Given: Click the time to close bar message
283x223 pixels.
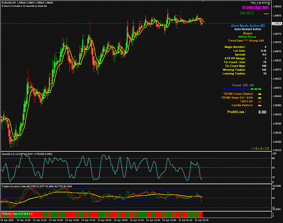Looking at the screenshot, I should (x=24, y=6).
